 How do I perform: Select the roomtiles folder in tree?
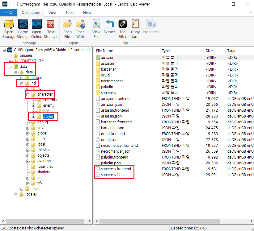[45, 167]
